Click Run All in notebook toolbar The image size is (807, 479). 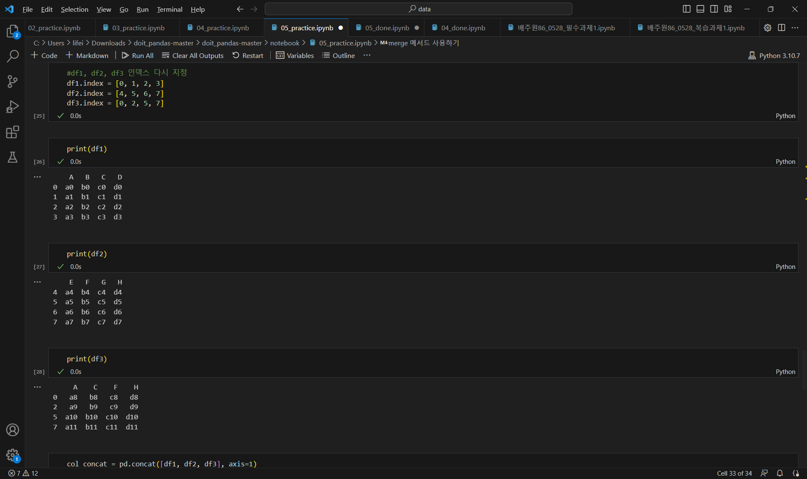click(137, 55)
